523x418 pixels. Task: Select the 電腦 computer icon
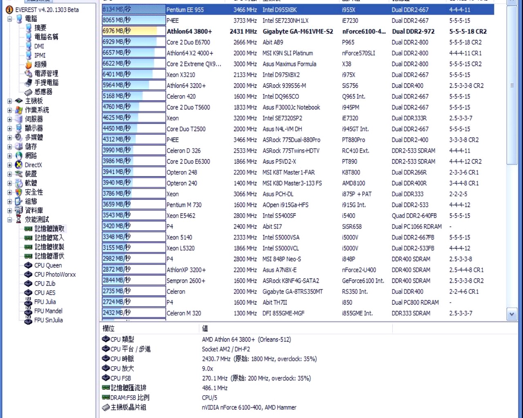click(x=19, y=19)
